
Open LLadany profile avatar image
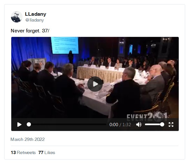[17, 17]
